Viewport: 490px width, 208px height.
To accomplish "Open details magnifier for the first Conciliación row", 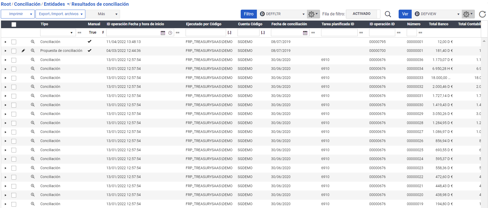I will click(x=33, y=42).
